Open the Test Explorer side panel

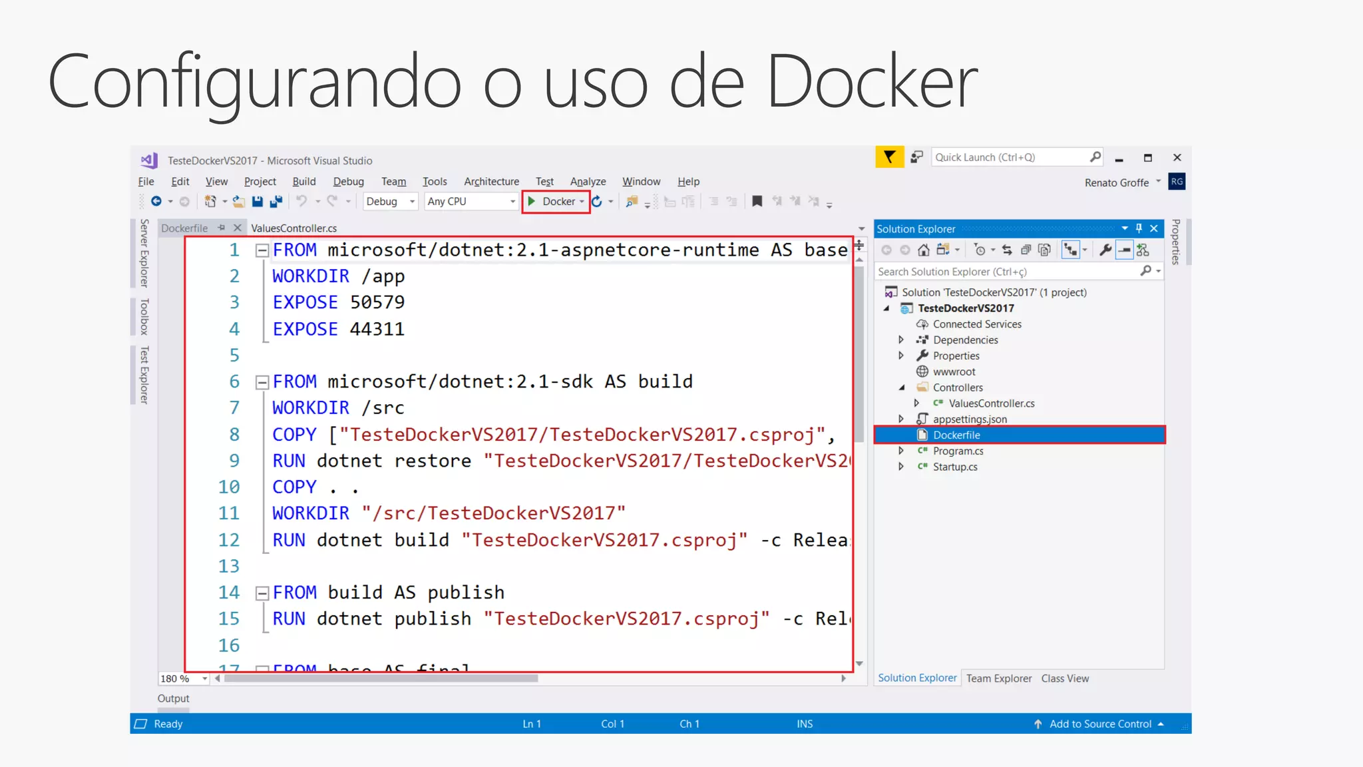[x=144, y=375]
